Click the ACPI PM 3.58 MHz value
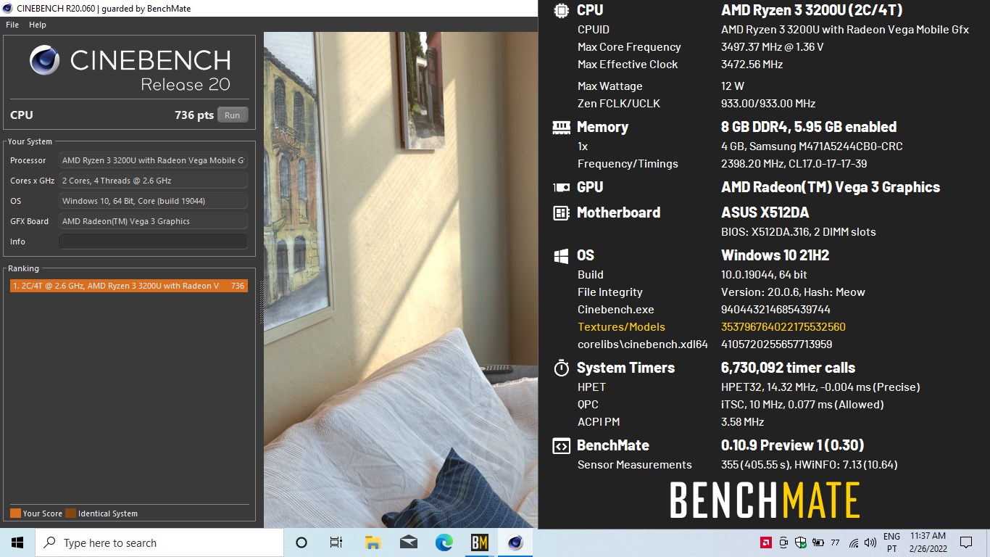The height and width of the screenshot is (557, 990). 743,422
